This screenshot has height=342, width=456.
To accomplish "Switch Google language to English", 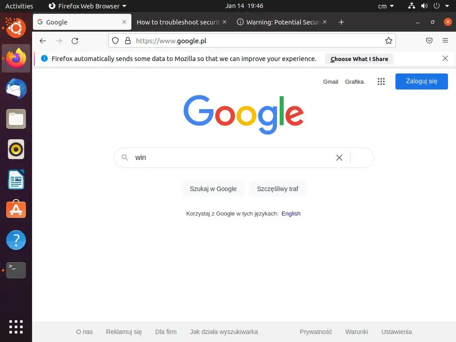I will coord(291,213).
